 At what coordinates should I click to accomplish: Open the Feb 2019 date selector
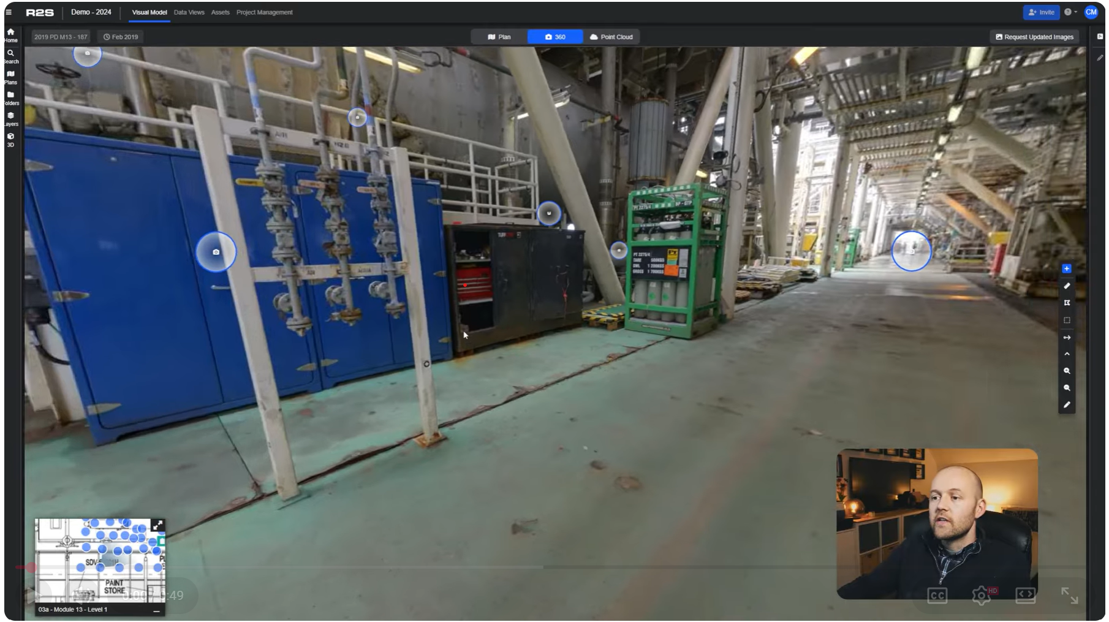tap(121, 37)
